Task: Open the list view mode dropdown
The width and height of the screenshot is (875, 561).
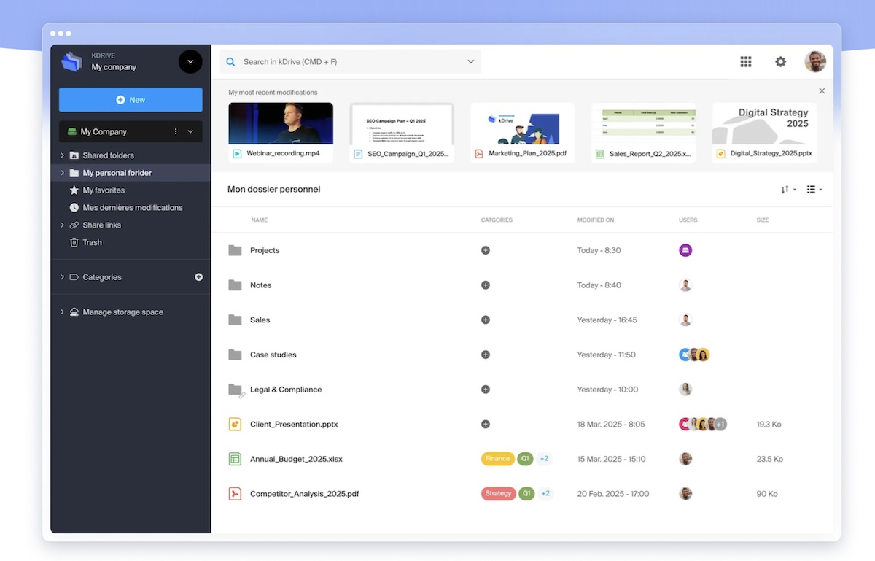Action: [814, 190]
